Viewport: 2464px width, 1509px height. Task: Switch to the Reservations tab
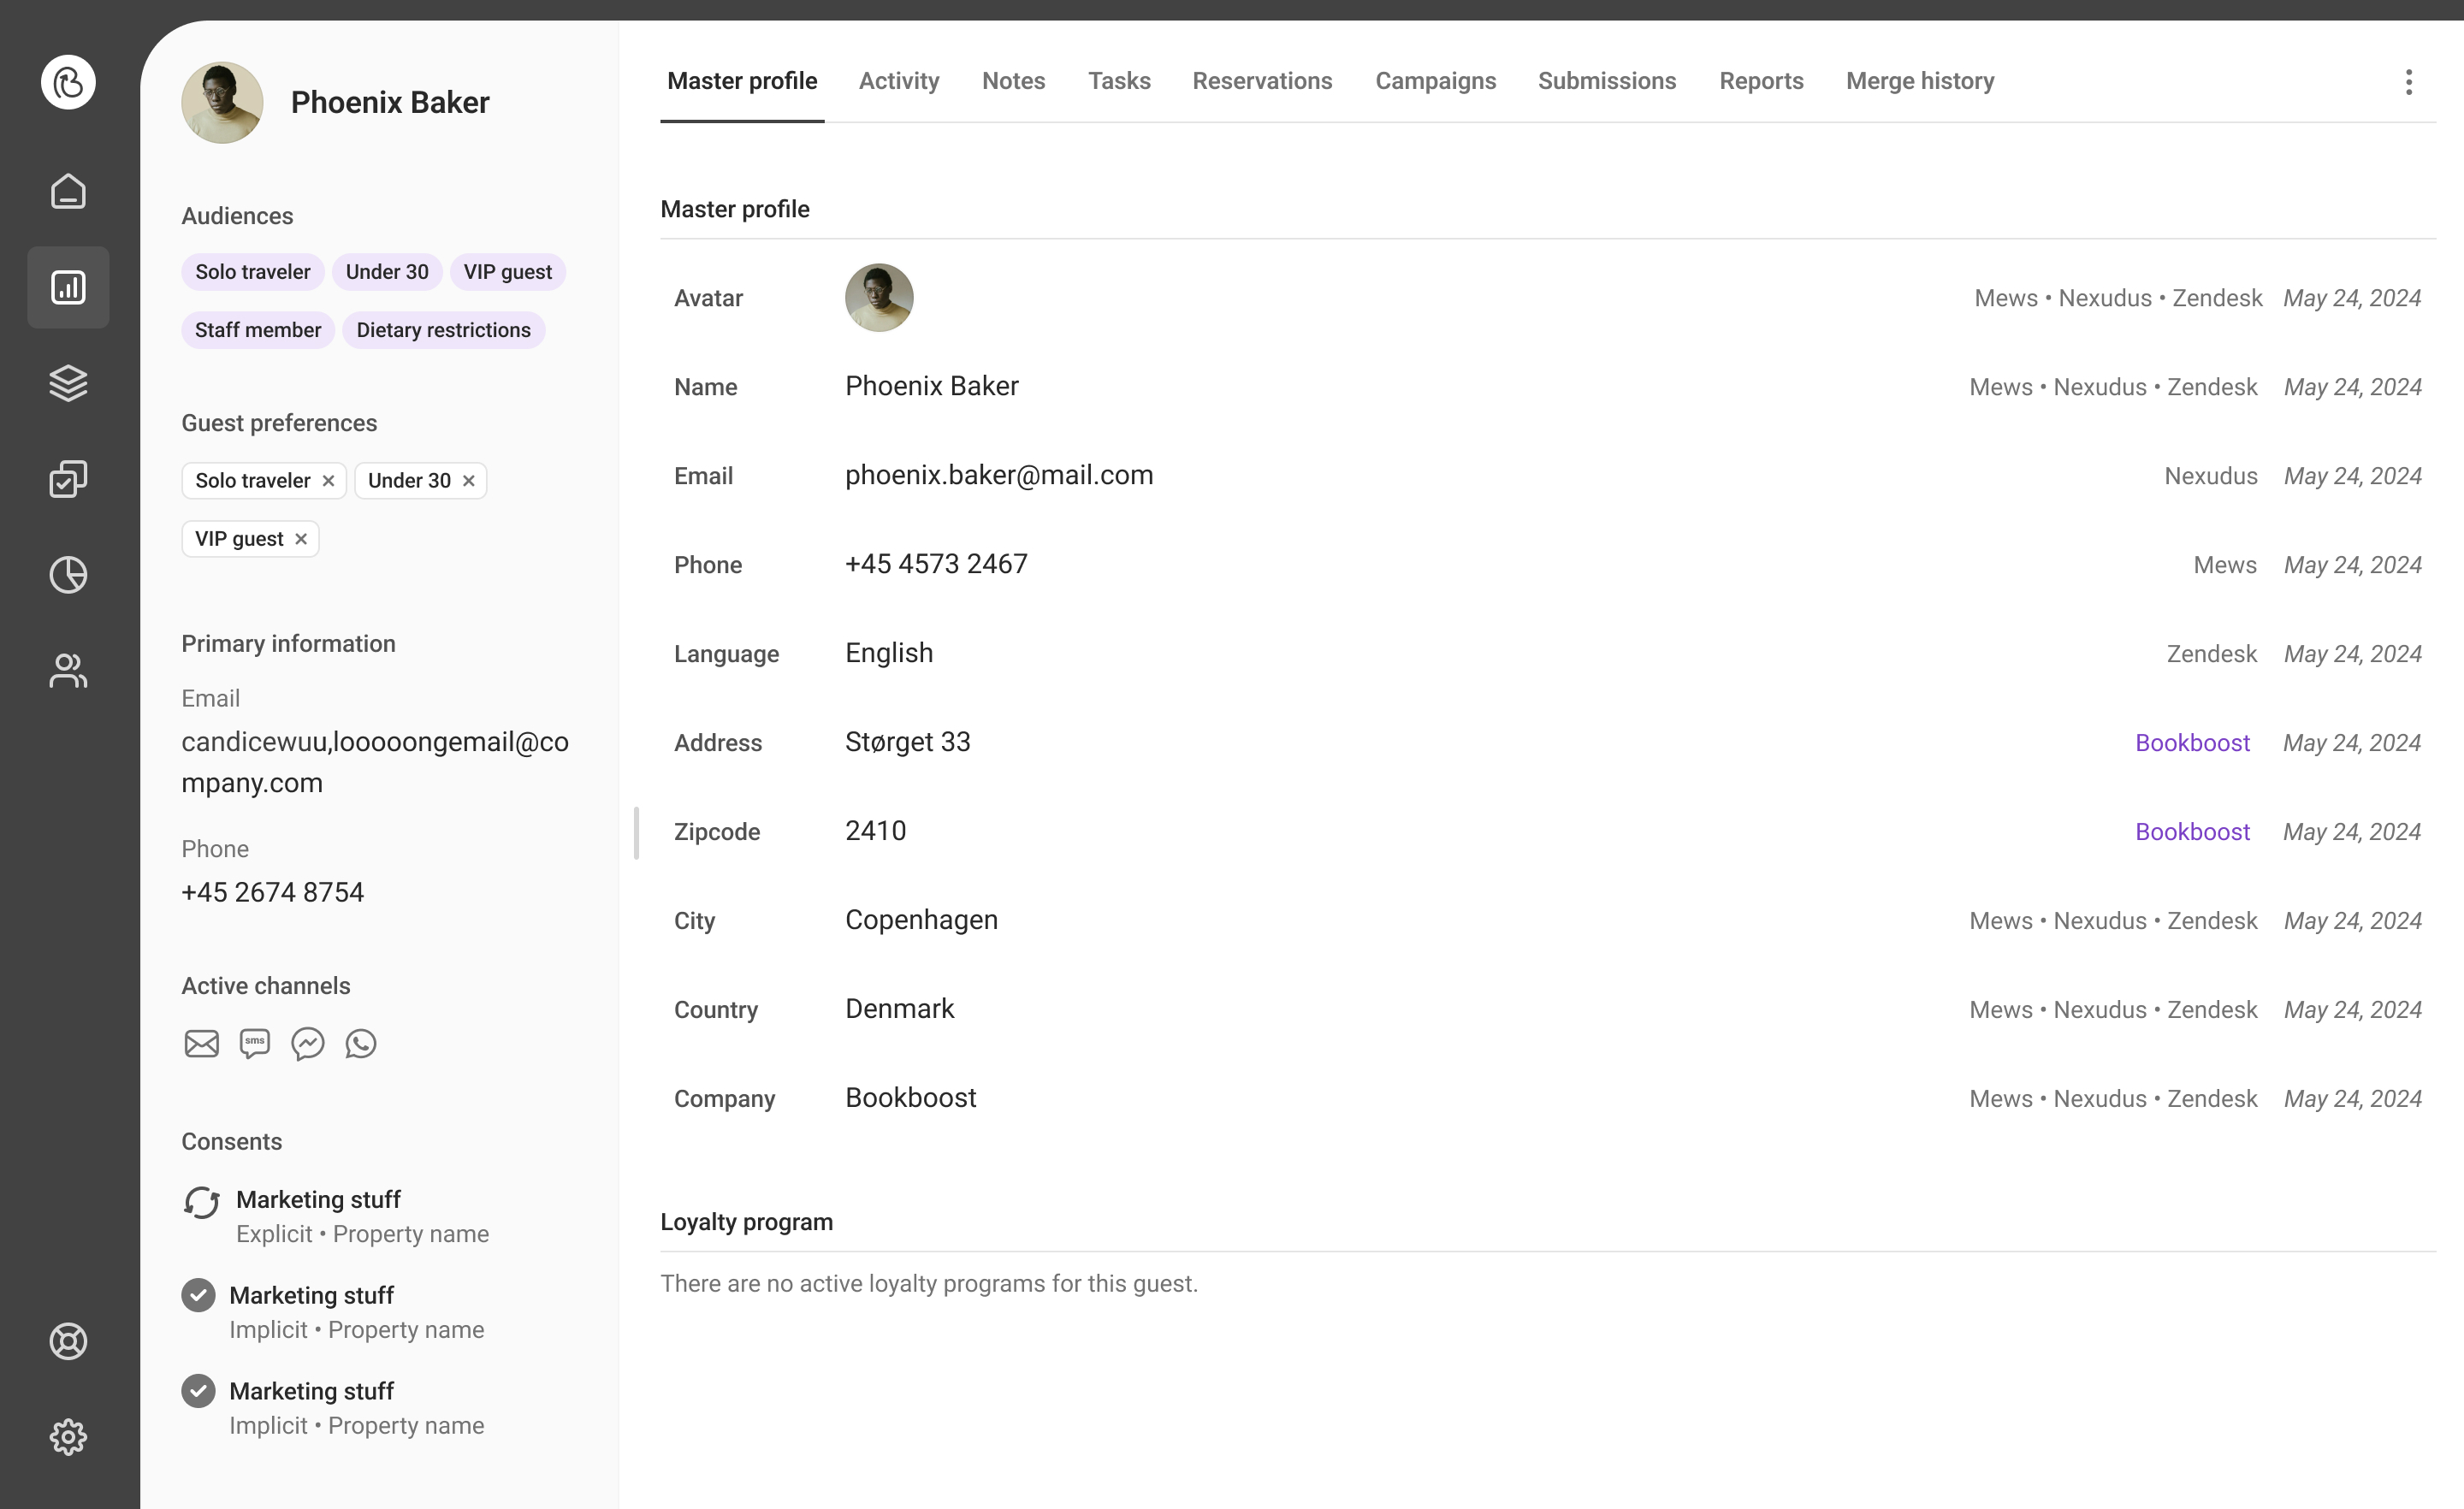pyautogui.click(x=1262, y=81)
